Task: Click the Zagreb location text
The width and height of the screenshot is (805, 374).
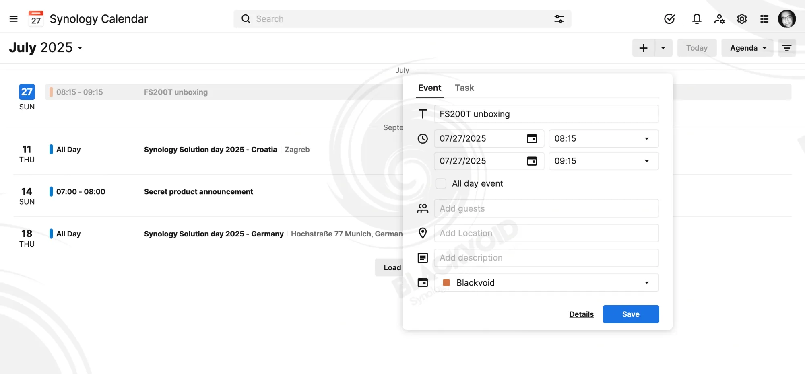Action: 297,150
